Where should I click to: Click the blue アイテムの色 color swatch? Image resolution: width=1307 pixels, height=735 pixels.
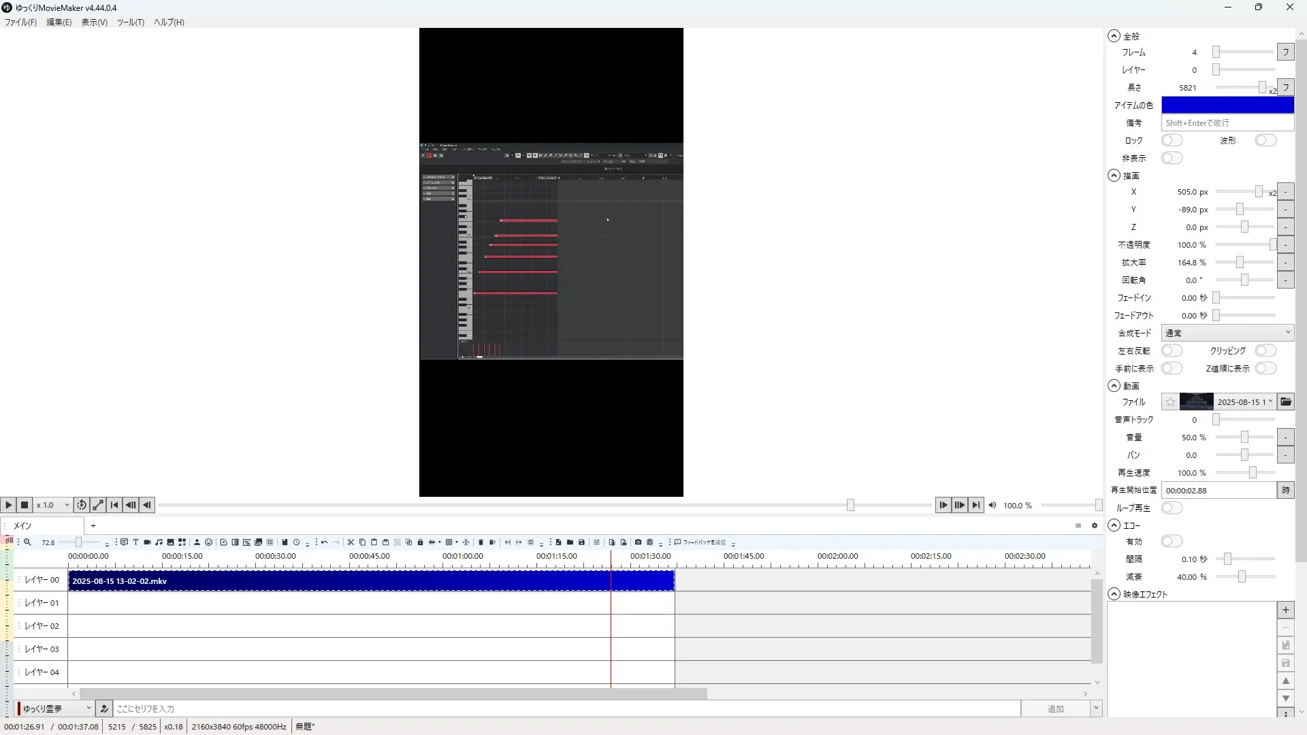click(x=1227, y=105)
